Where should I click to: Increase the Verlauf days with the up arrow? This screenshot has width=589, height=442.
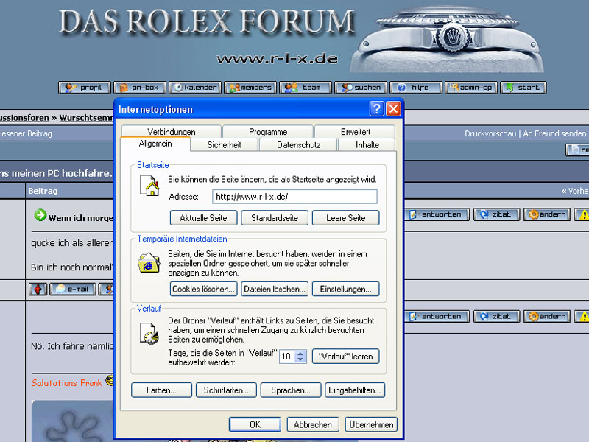point(300,354)
